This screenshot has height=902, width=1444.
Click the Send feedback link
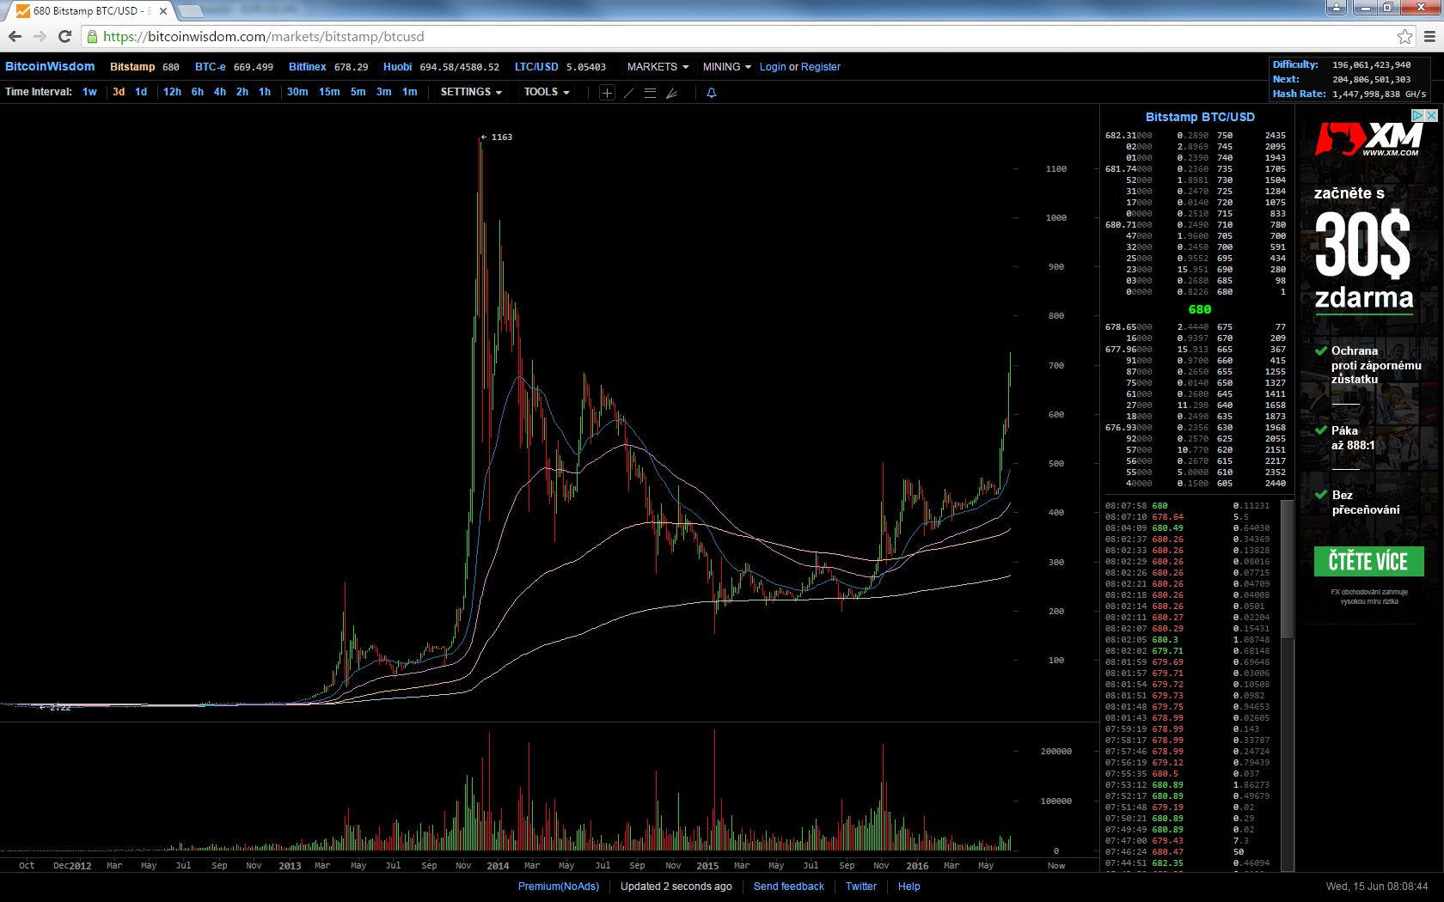[x=789, y=887]
